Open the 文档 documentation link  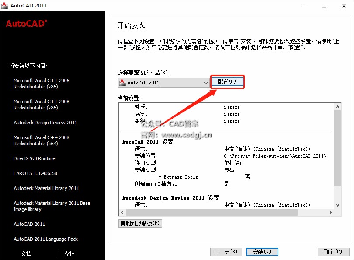coord(26,253)
